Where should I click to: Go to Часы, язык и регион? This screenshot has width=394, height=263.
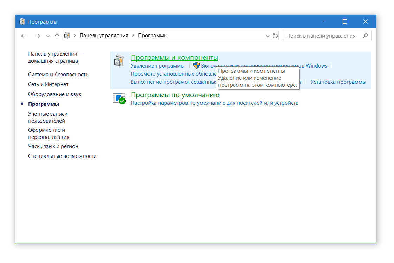pos(53,146)
